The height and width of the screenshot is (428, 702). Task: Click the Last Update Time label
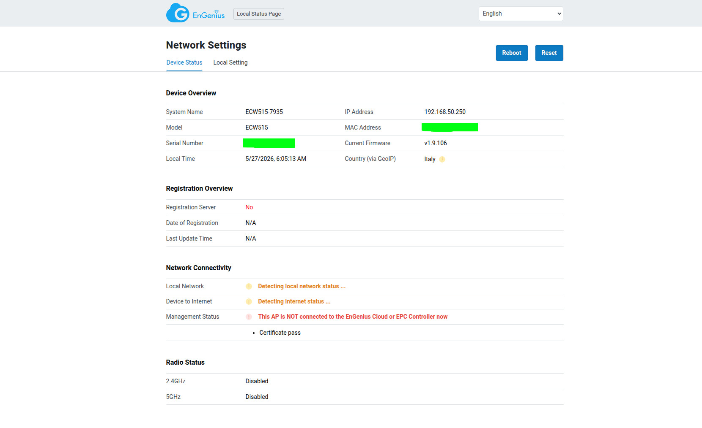pyautogui.click(x=189, y=238)
